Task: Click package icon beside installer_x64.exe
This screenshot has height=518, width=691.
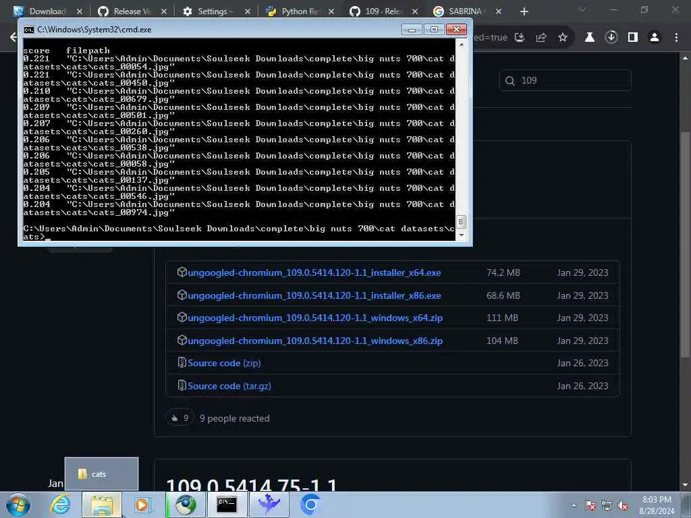Action: coord(182,272)
